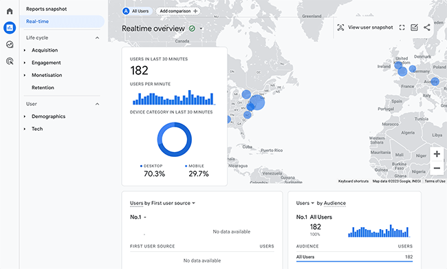The width and height of the screenshot is (447, 269).
Task: Click the Desktop 70.3% legend value
Action: tap(154, 174)
